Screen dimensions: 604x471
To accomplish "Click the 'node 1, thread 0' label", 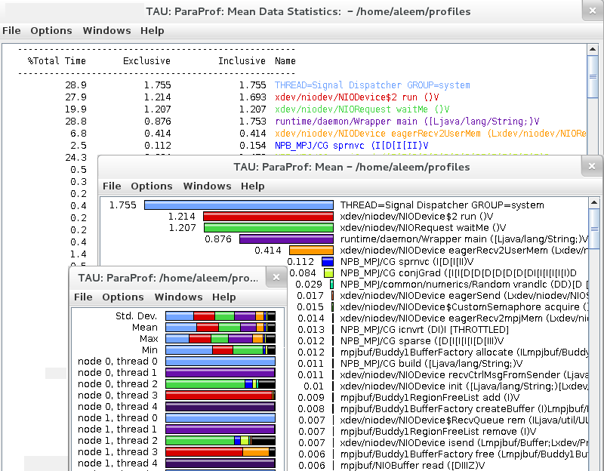I will 118,418.
